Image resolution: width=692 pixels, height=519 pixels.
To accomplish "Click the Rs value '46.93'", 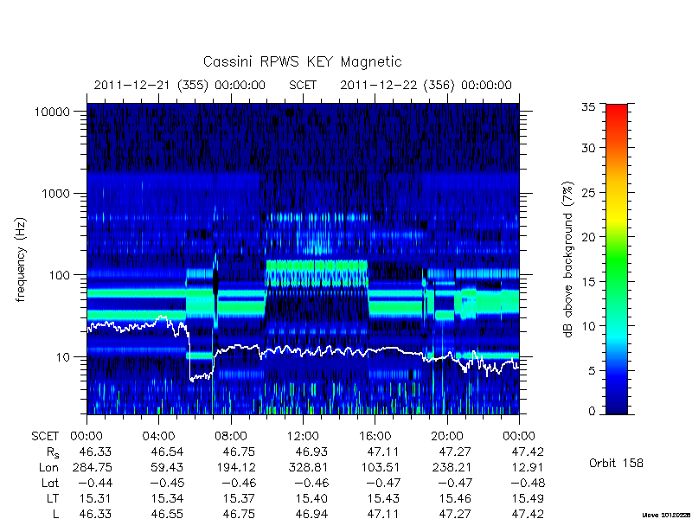I will point(311,452).
